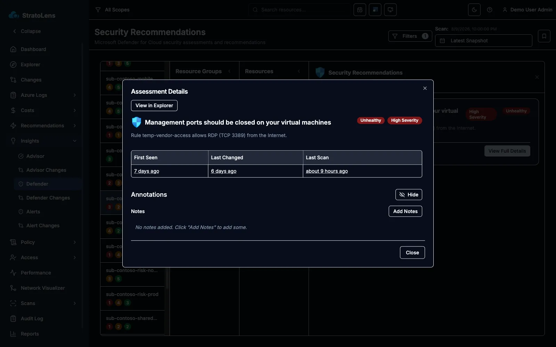Hide this assessment using the Hide button
Viewport: 556px width, 347px height.
click(409, 195)
